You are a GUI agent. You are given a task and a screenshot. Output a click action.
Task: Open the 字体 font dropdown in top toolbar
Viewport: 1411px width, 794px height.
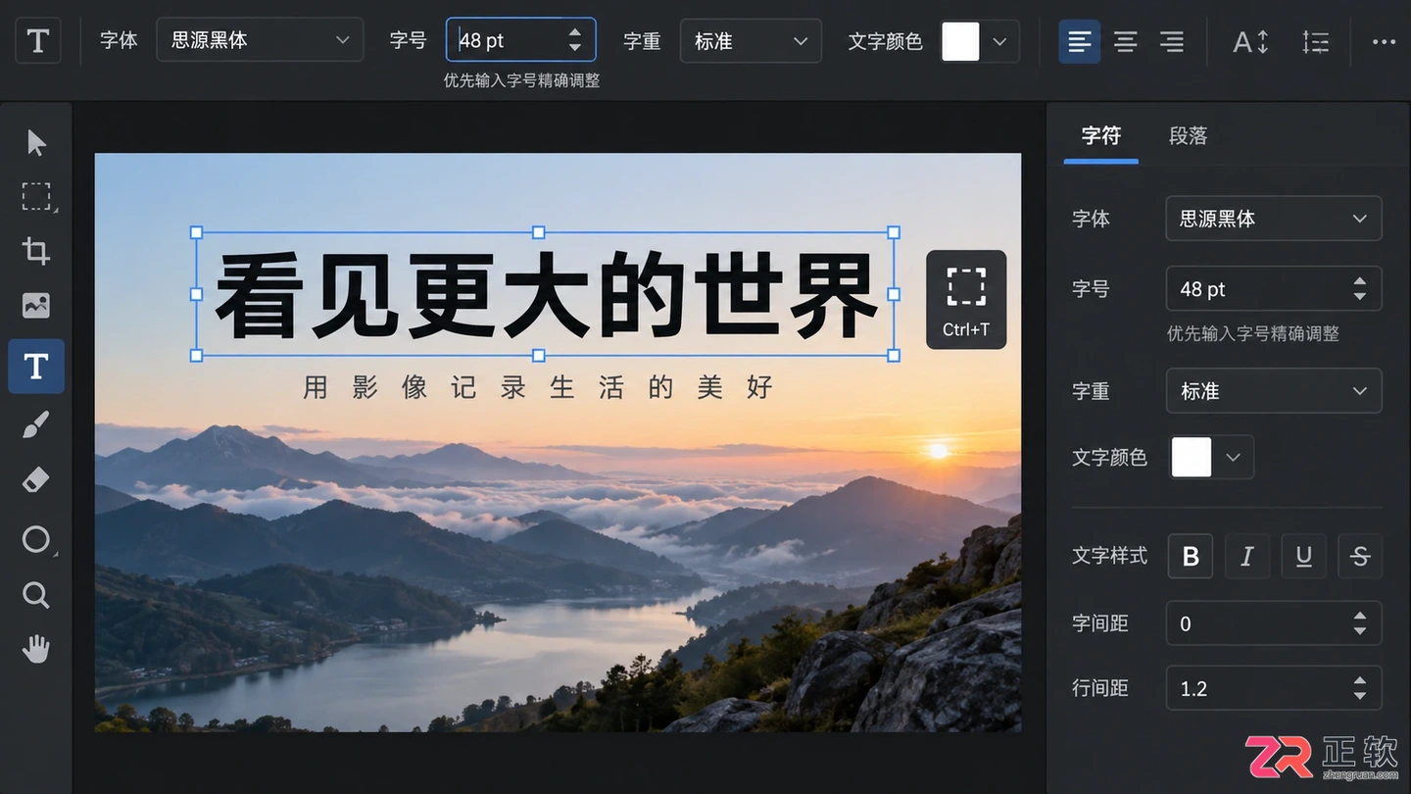click(x=261, y=40)
